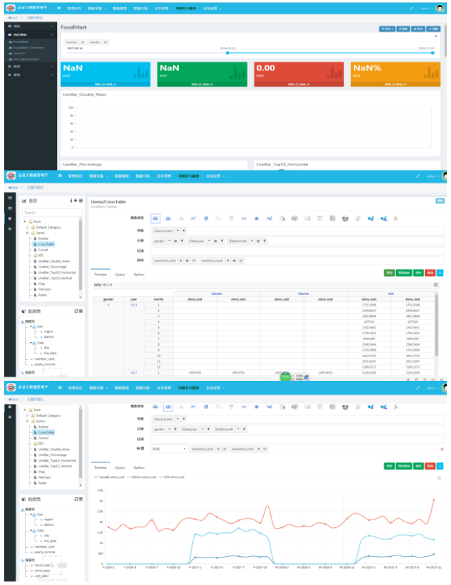Open the FoodMart_Timeline dashboard in sidebar
The width and height of the screenshot is (451, 585).
pos(28,48)
